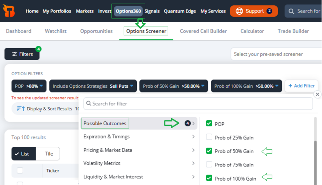Switch to the Opportunities tab
Screen dimensions: 322x185
pos(96,31)
